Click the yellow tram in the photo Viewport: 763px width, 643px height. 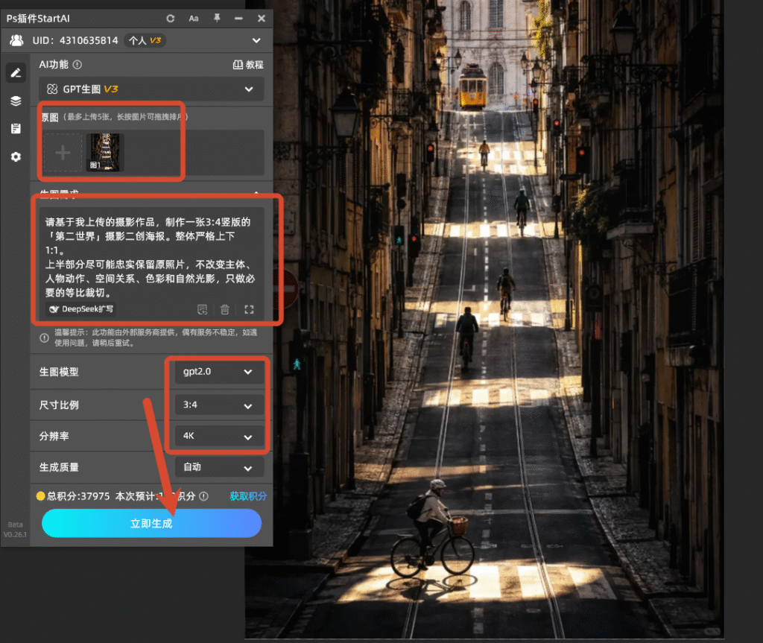coord(472,86)
